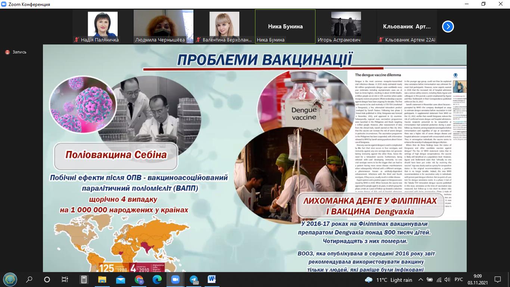Show hidden system tray icons
The height and width of the screenshot is (287, 510).
pos(421,280)
